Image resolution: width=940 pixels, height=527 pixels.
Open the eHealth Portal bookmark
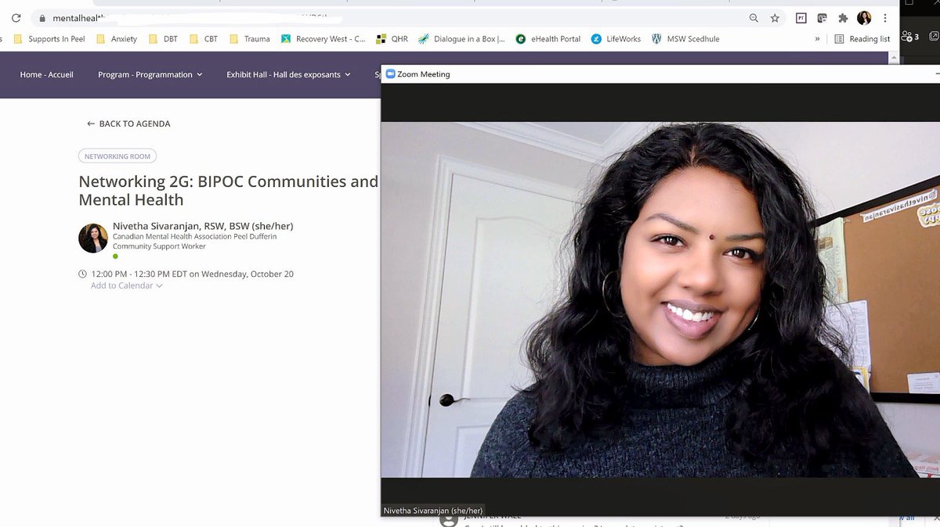tap(548, 39)
